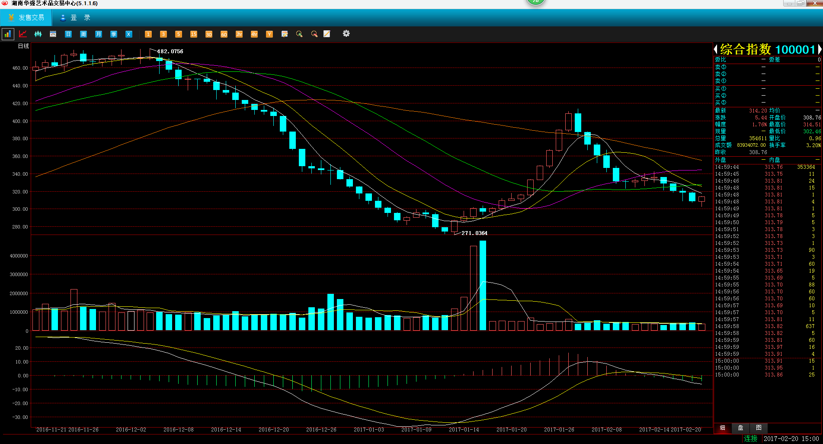Viewport: 823px width, 444px height.
Task: Switch to the red time-share line chart
Action: click(x=23, y=34)
